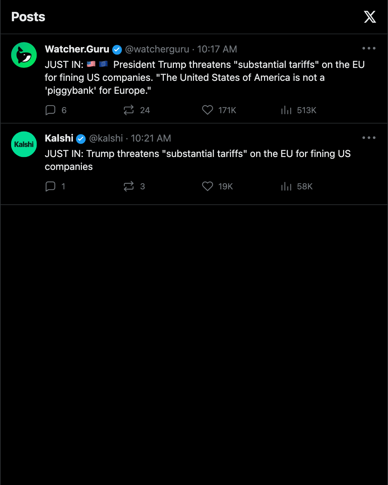This screenshot has width=388, height=485.
Task: Open the Kalshi profile avatar
Action: (x=24, y=144)
